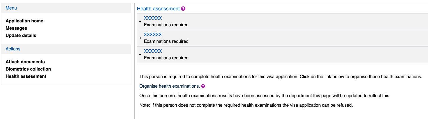Viewport: 428px width, 119px height.
Task: Collapse the third applicant row minus sign
Action: tap(140, 55)
